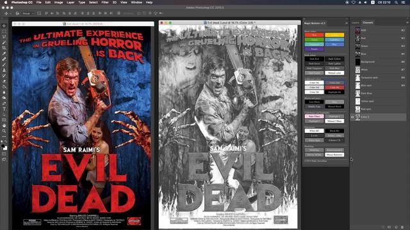Screen dimensions: 410x230
Task: Select the Type tool
Action: [x=4, y=109]
